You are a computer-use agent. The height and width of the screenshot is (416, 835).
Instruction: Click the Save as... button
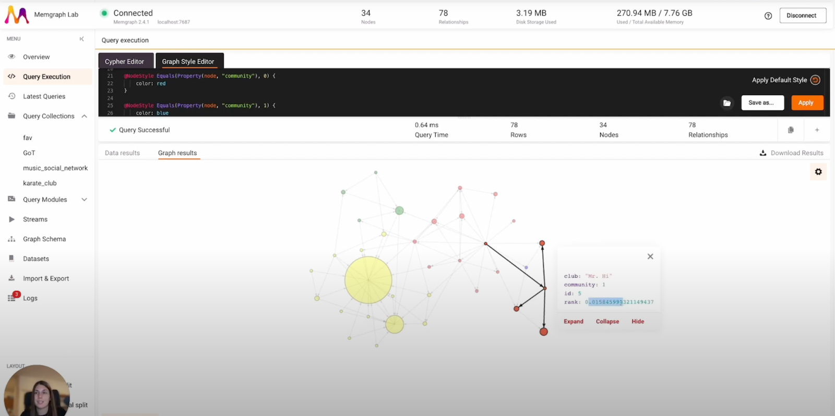tap(762, 103)
